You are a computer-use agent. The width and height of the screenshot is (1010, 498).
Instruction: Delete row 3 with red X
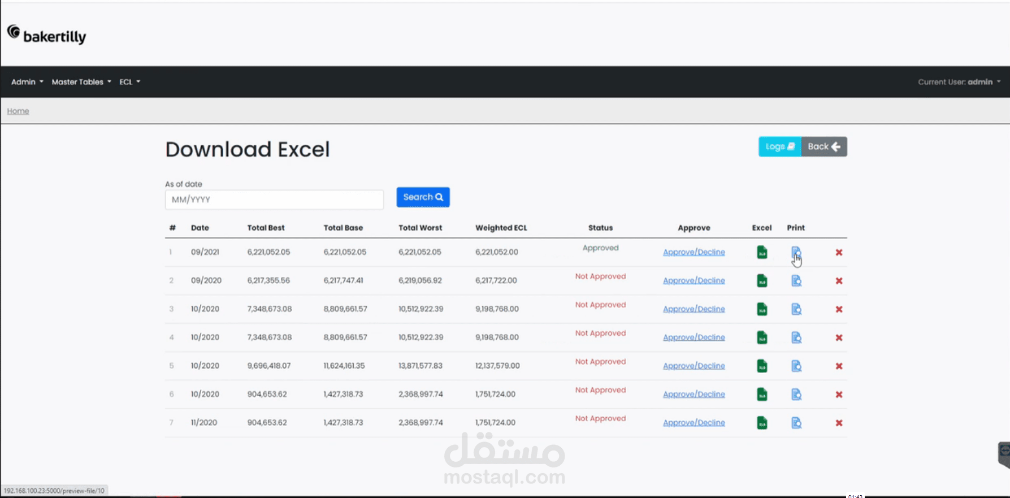[839, 309]
